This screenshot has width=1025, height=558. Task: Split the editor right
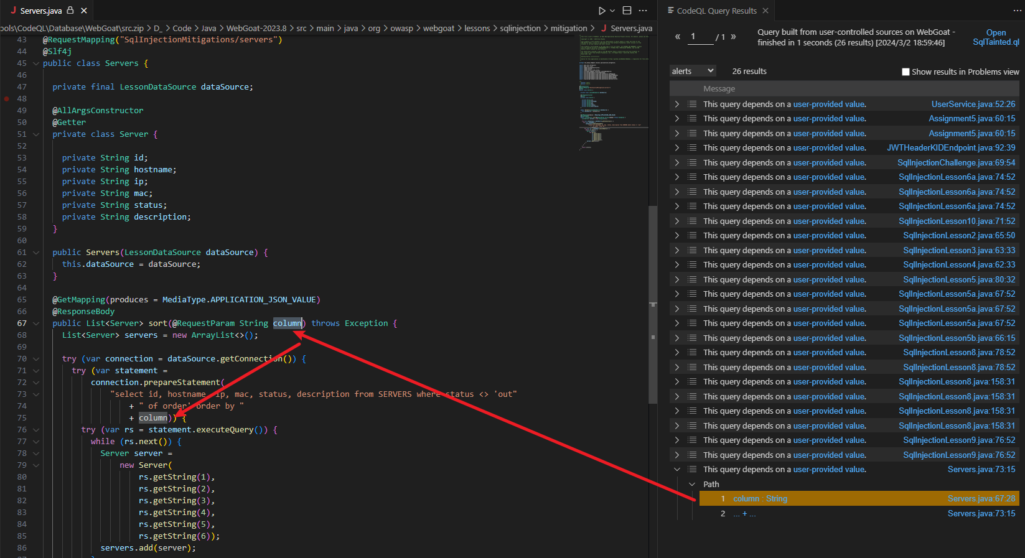pos(627,11)
